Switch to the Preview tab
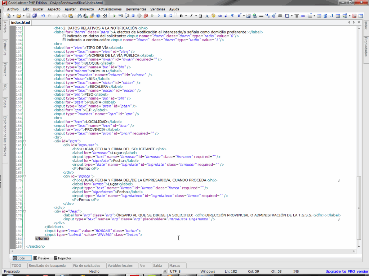The height and width of the screenshot is (276, 369). coord(41,258)
